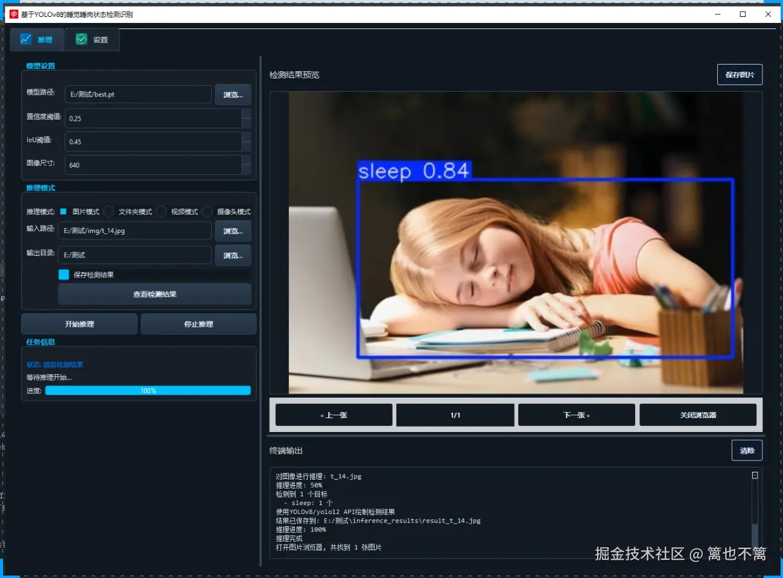This screenshot has width=783, height=578.
Task: Click terminal line 对图像进行推理: t_14.jpg
Action: click(319, 476)
